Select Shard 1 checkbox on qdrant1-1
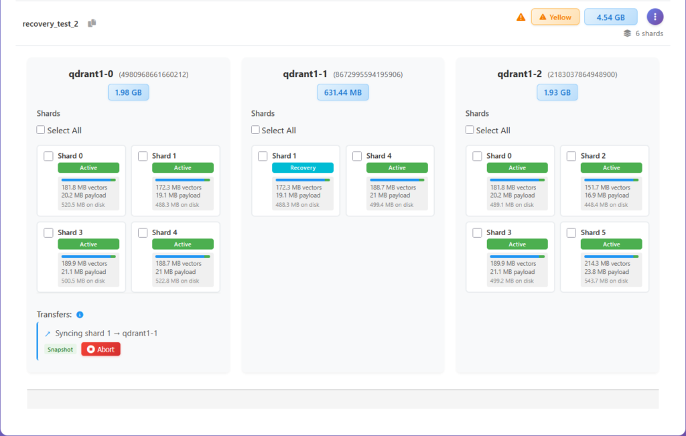The width and height of the screenshot is (686, 436). [x=263, y=156]
